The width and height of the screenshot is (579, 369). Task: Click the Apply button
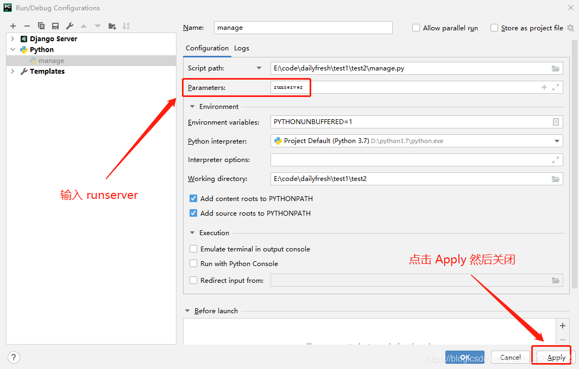click(556, 357)
